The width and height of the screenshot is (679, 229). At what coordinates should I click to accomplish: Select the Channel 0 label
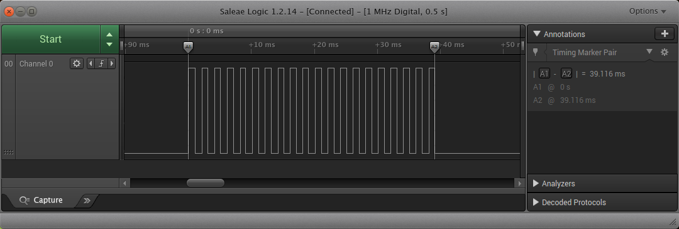click(36, 64)
